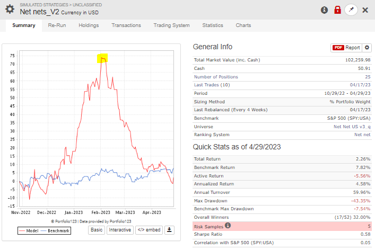Image resolution: width=375 pixels, height=250 pixels.
Task: Open the report settings gear icon
Action: point(367,48)
